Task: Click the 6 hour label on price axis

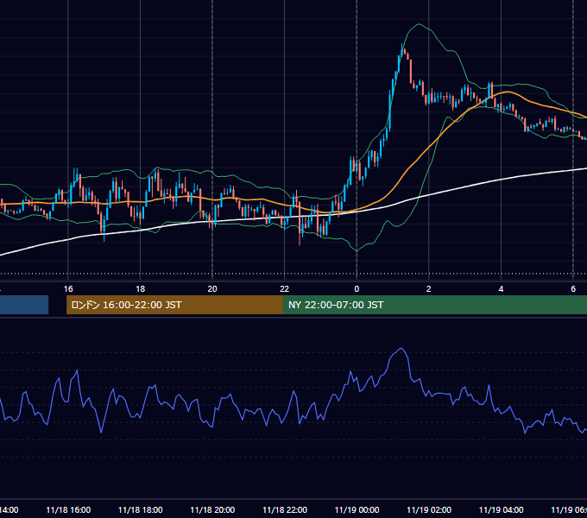Action: coord(573,289)
